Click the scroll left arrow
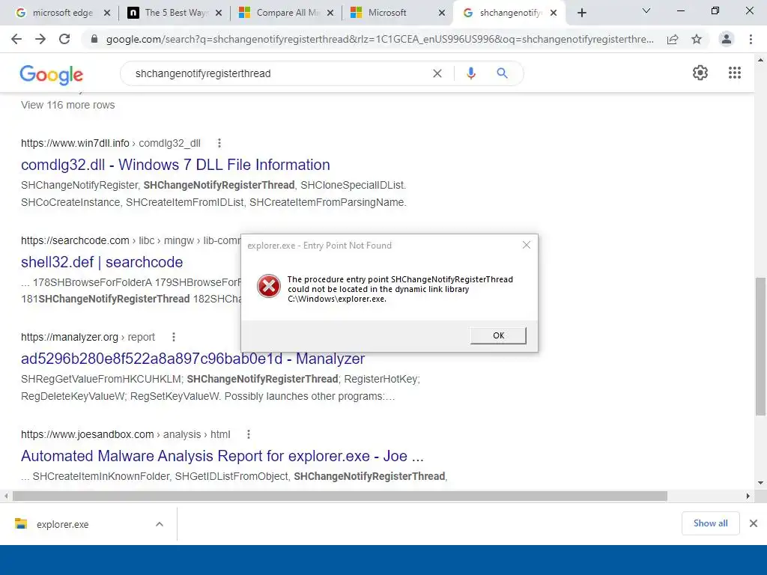The width and height of the screenshot is (767, 575). [5, 496]
